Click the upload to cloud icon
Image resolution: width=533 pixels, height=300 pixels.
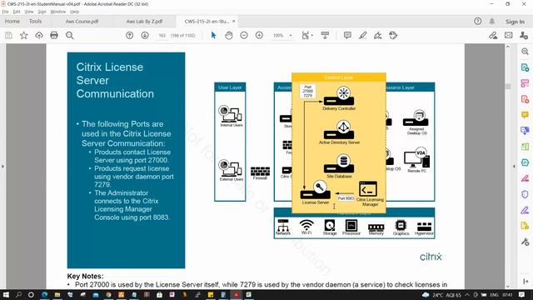point(39,35)
